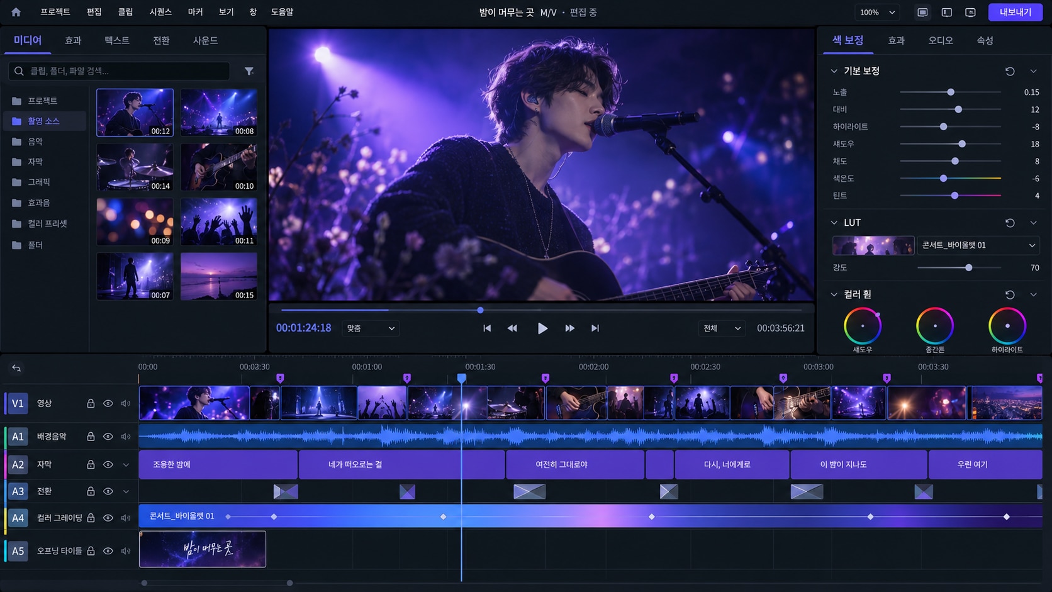Screen dimensions: 1052x592
Task: Open the 맞춤 preview fit dropdown
Action: 371,328
